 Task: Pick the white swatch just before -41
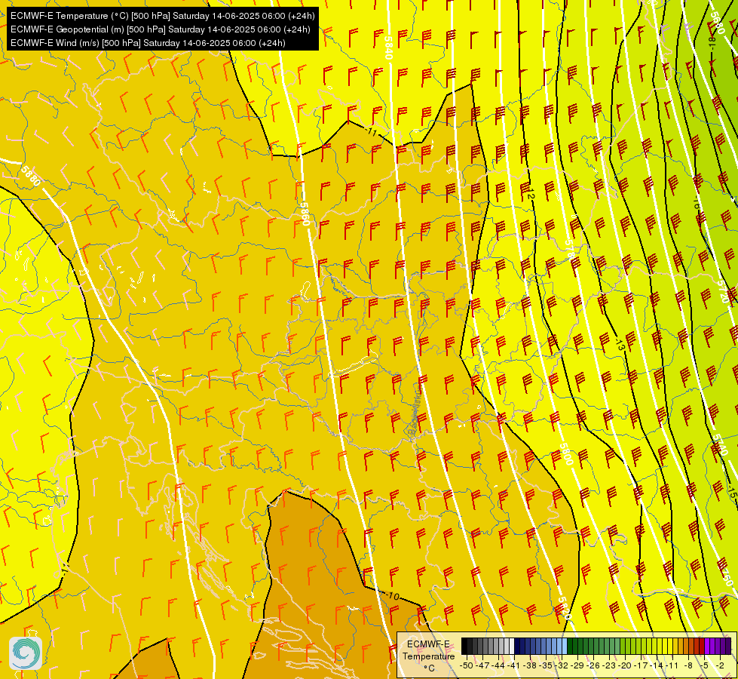512,646
